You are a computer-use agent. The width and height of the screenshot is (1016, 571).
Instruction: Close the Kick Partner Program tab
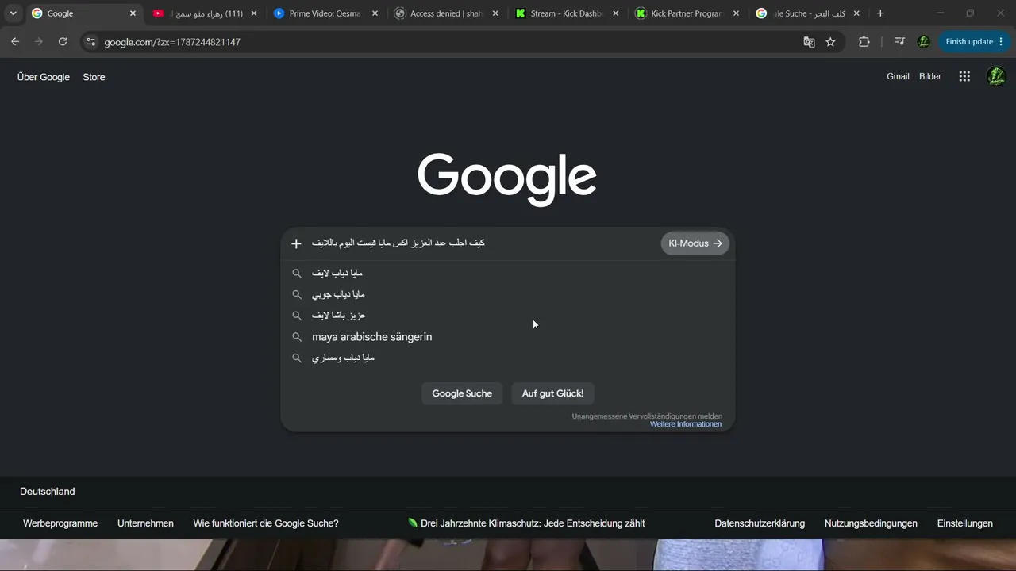tap(737, 13)
